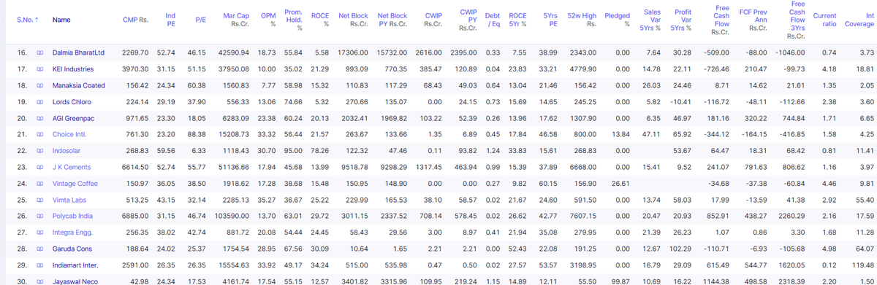Open AGI Greenpac company link
The height and width of the screenshot is (285, 877).
(74, 118)
